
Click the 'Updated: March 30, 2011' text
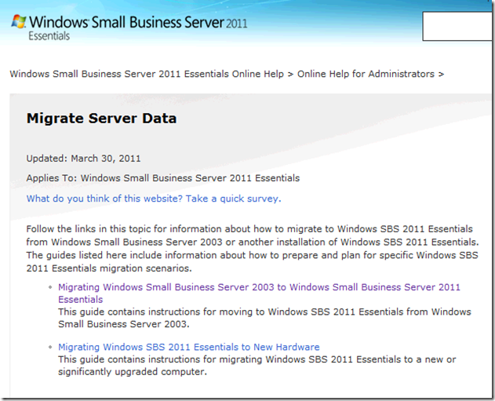pyautogui.click(x=84, y=158)
